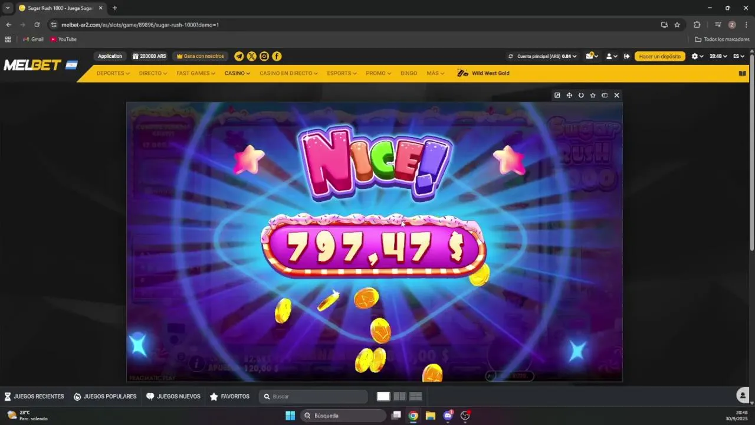Expand Cuenta principal (ARS) balance dropdown

pos(547,56)
